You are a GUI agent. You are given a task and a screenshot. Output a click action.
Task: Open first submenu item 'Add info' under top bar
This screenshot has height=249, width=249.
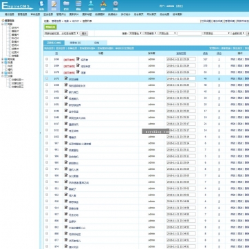[x=10, y=14]
